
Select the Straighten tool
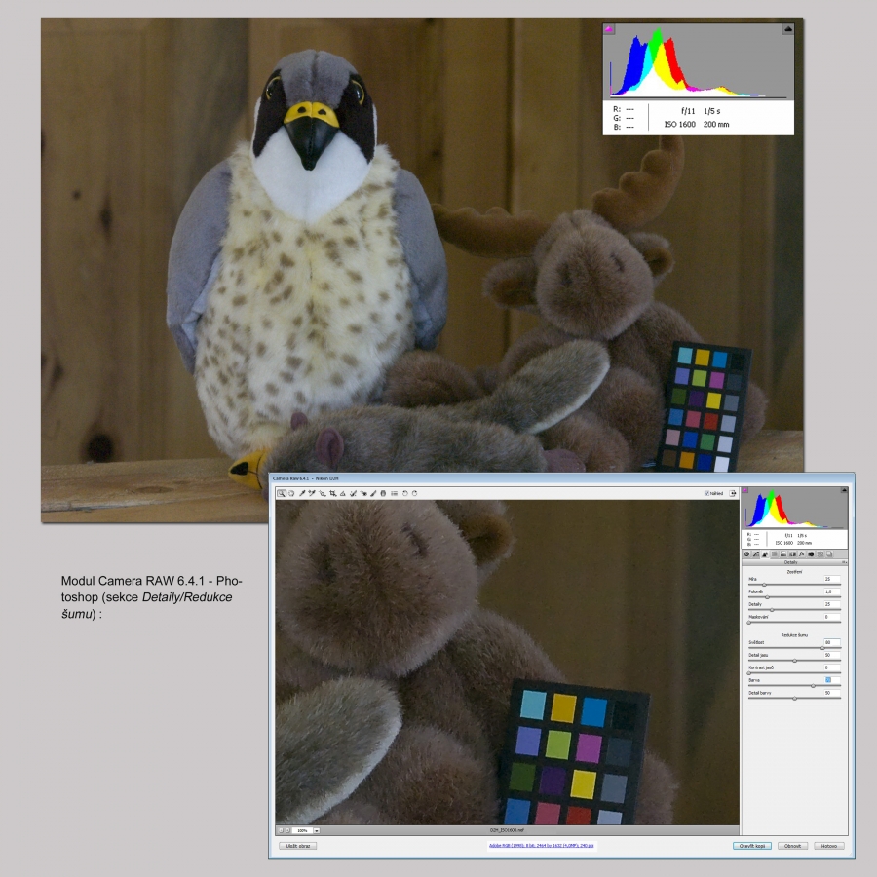point(343,493)
